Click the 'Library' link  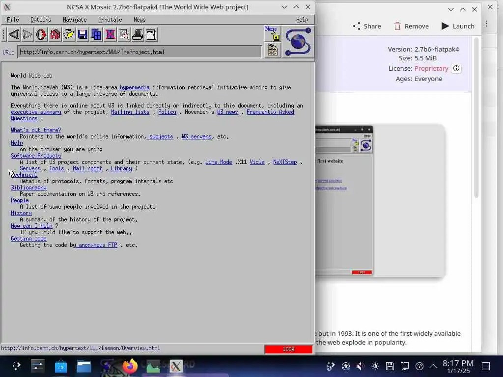(x=121, y=168)
